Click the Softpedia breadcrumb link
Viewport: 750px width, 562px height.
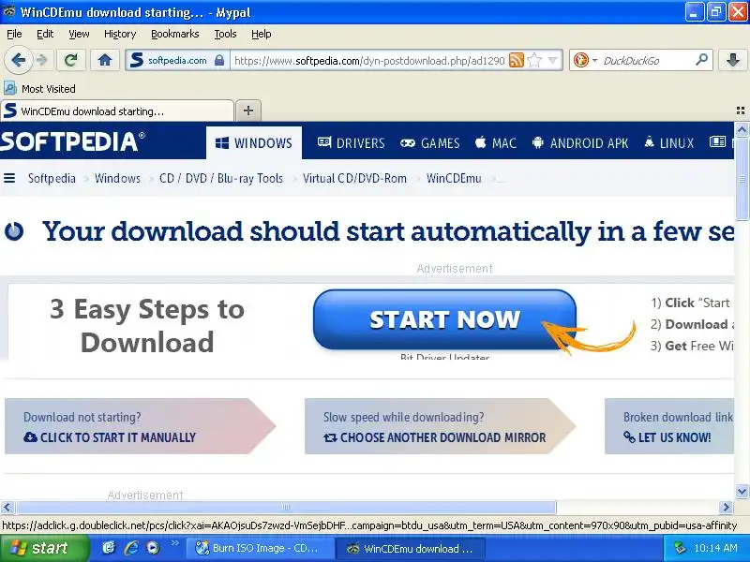point(52,178)
